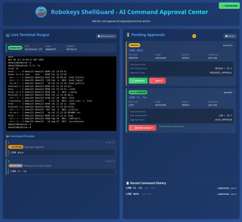Screen dimensions: 242x222
Task: Click the LOW risk level in auto-approved card
Action: (131, 105)
